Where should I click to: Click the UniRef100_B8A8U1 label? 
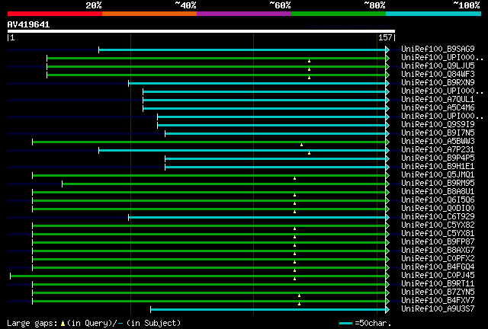pos(438,192)
